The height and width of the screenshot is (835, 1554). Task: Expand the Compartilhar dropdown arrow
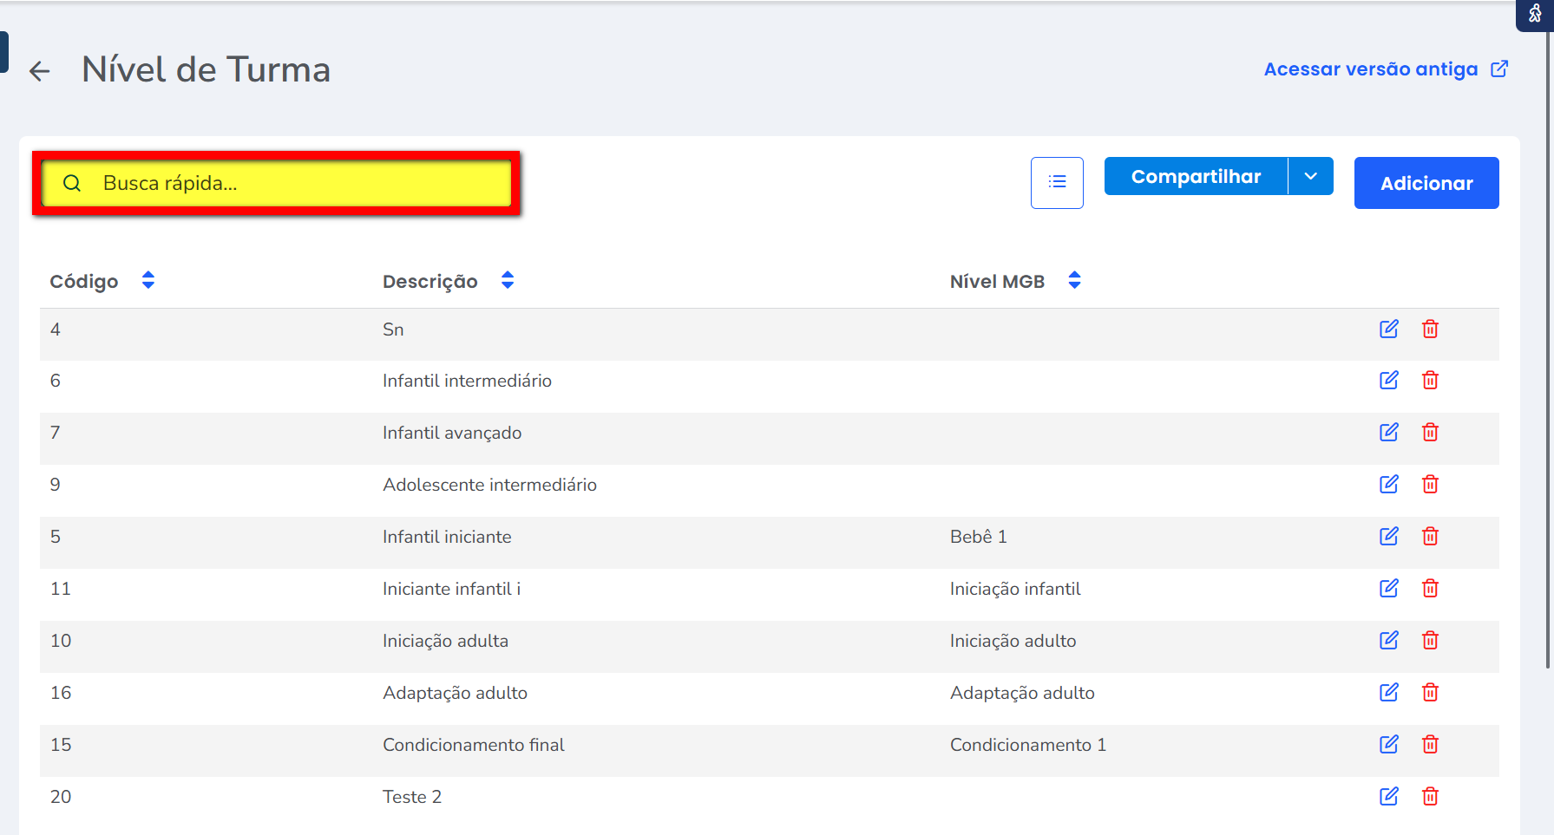point(1310,176)
